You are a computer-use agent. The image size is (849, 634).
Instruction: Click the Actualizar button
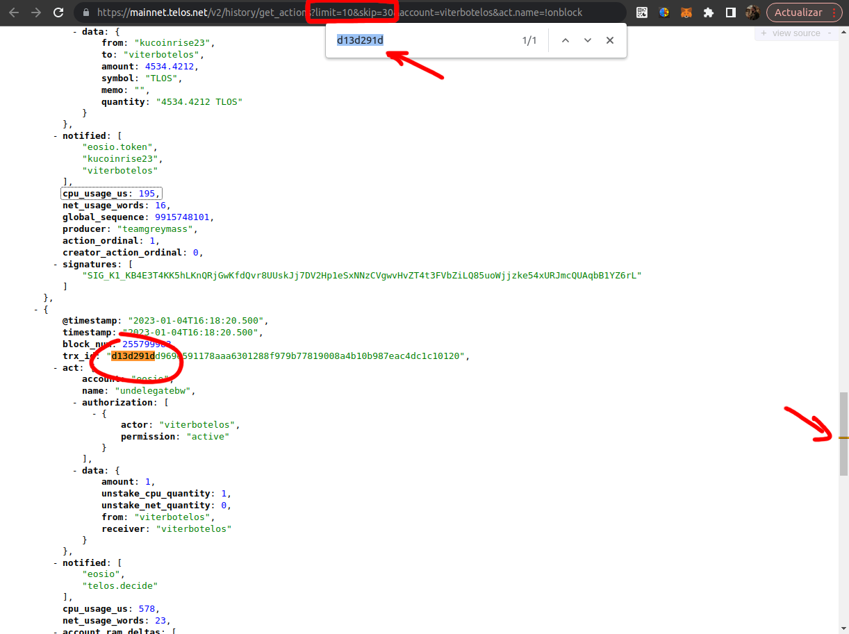800,12
